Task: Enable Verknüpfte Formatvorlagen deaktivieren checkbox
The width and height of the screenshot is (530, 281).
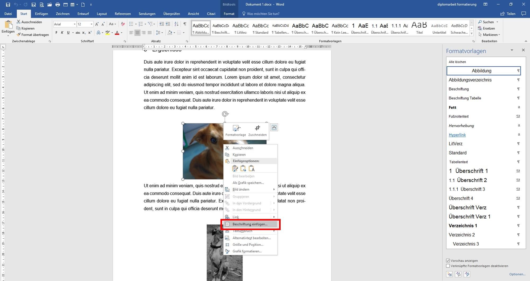Action: coord(448,266)
